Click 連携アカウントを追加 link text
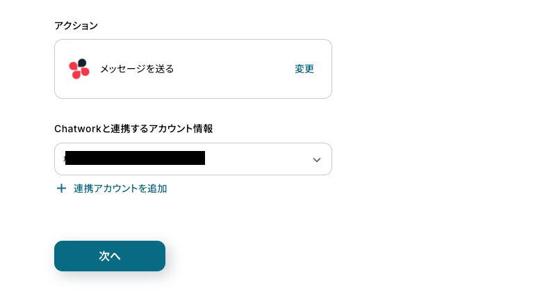The width and height of the screenshot is (556, 295). [120, 189]
